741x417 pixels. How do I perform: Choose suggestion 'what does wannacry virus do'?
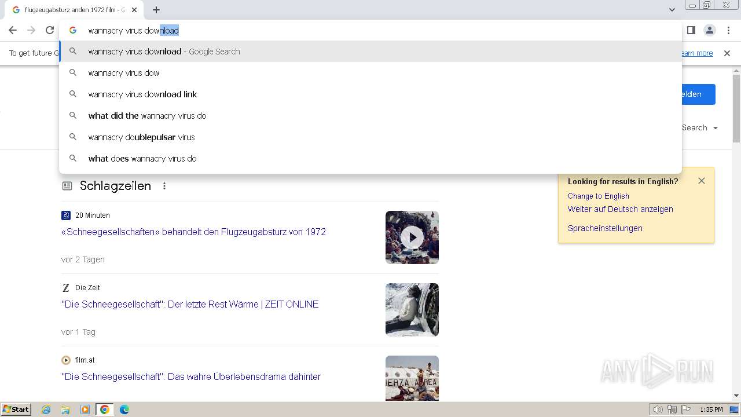coord(370,159)
